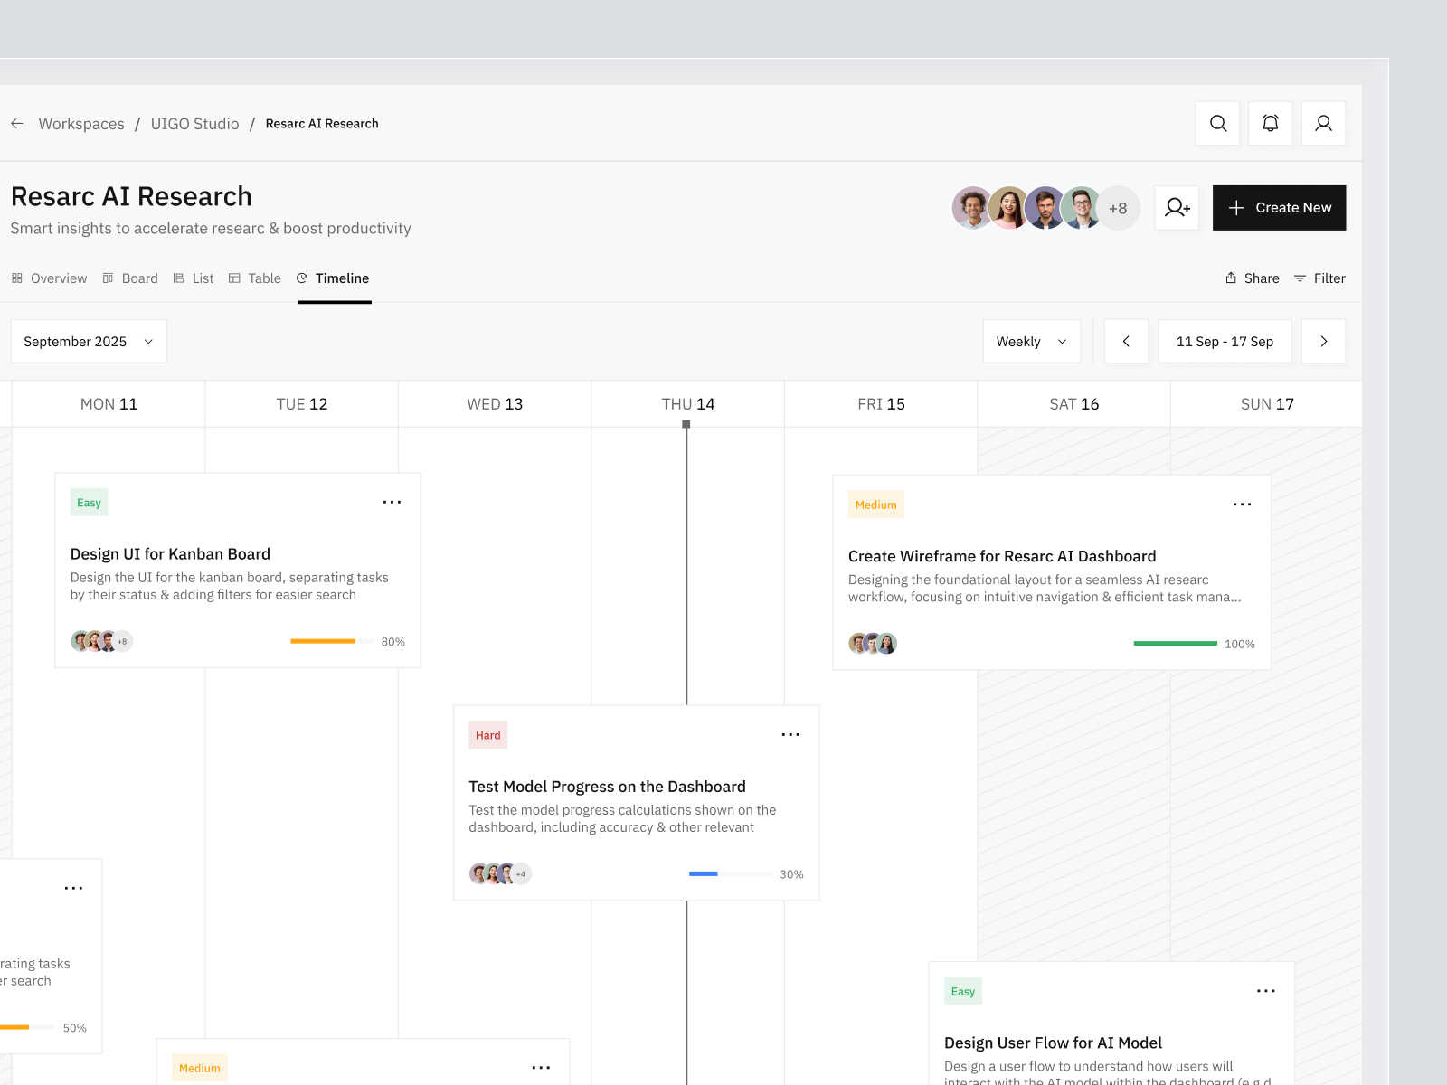1447x1085 pixels.
Task: Select the 11 Sep - 17 Sep date range
Action: tap(1225, 341)
